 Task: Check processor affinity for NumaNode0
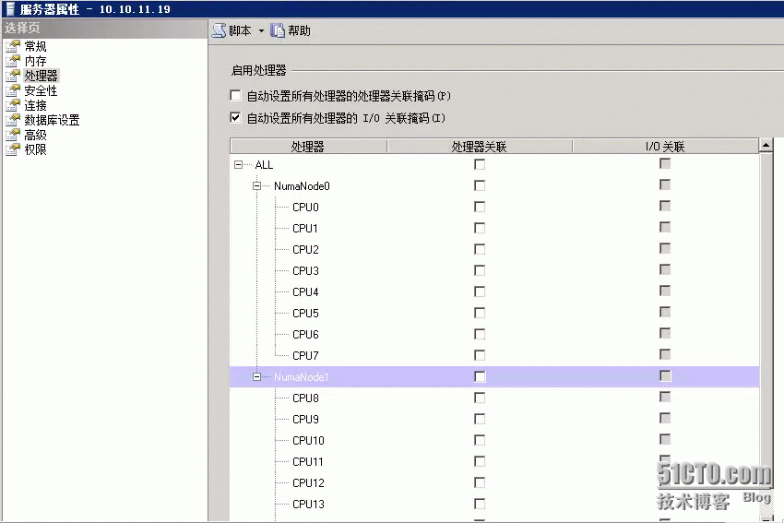tap(480, 186)
